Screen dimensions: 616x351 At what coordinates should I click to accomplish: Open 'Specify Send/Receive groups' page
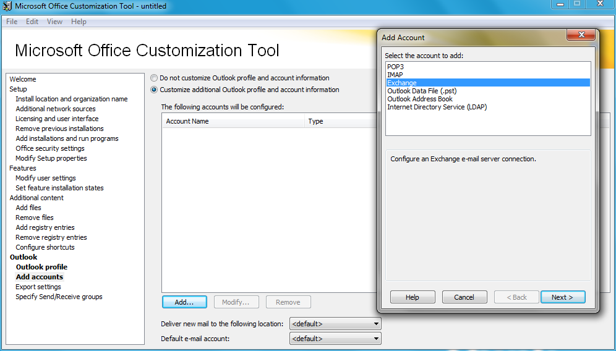click(59, 297)
